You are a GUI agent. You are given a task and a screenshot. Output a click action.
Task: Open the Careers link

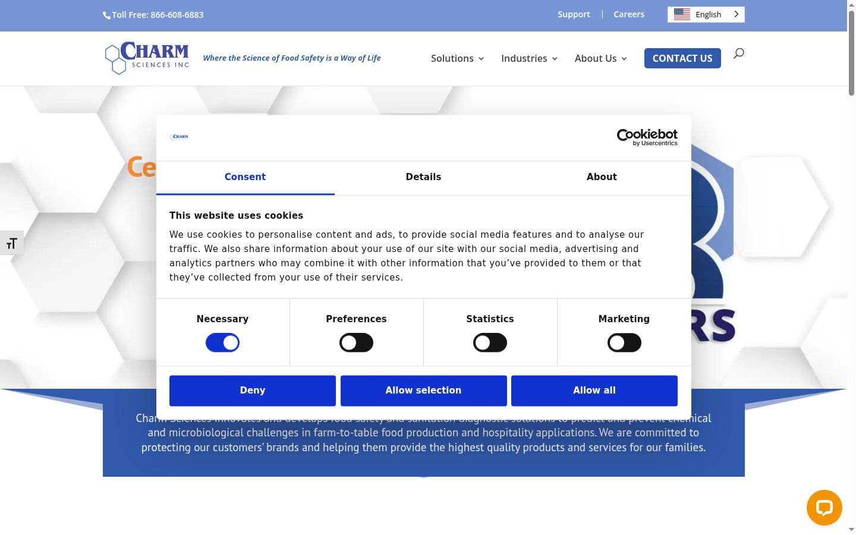coord(629,14)
